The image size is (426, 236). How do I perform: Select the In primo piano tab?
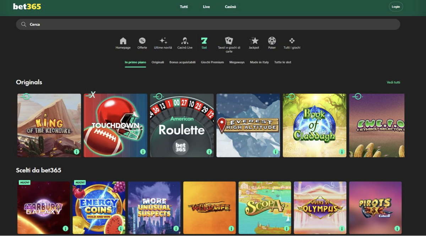click(x=135, y=62)
